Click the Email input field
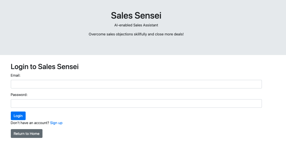This screenshot has width=286, height=157. pyautogui.click(x=136, y=84)
